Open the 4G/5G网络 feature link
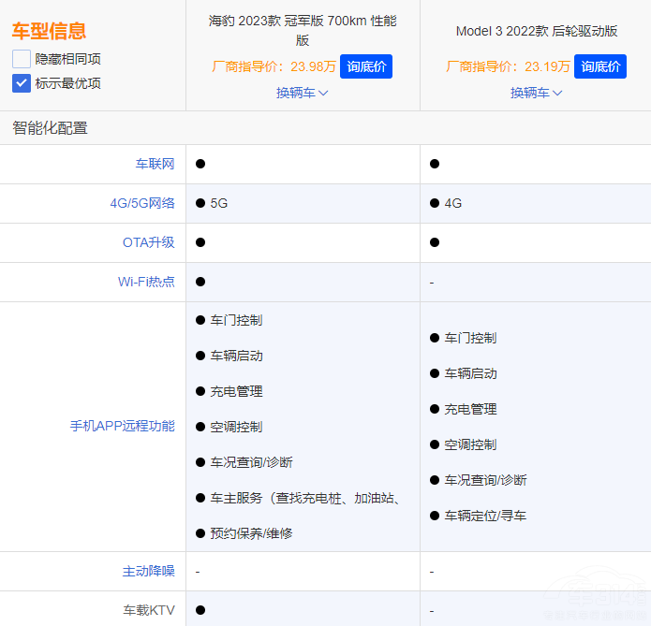 [x=141, y=203]
